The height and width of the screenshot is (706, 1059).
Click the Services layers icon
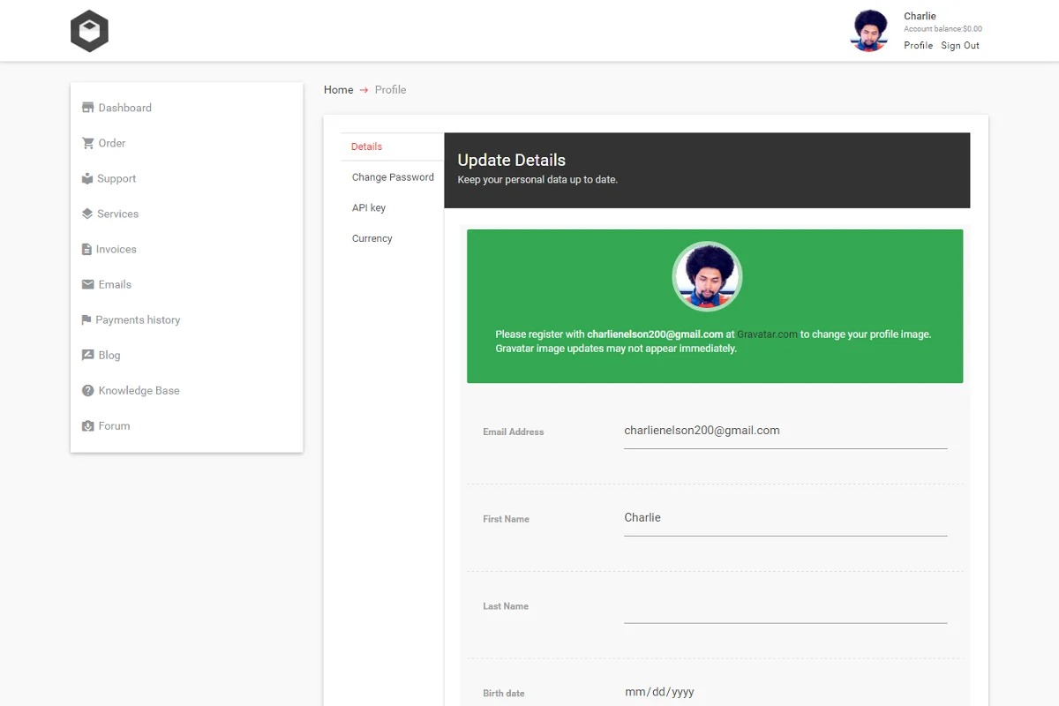pyautogui.click(x=86, y=214)
